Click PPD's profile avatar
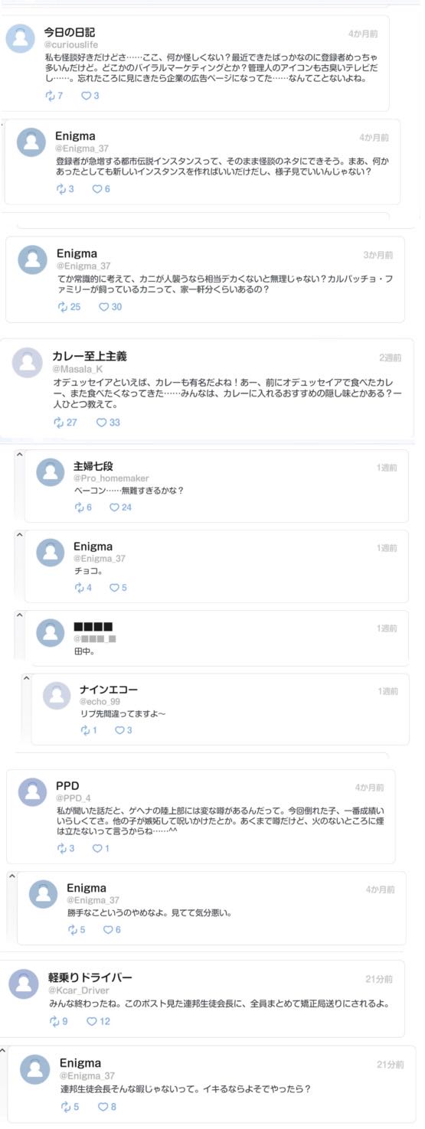Screen dimensions: 425x1129 33,792
